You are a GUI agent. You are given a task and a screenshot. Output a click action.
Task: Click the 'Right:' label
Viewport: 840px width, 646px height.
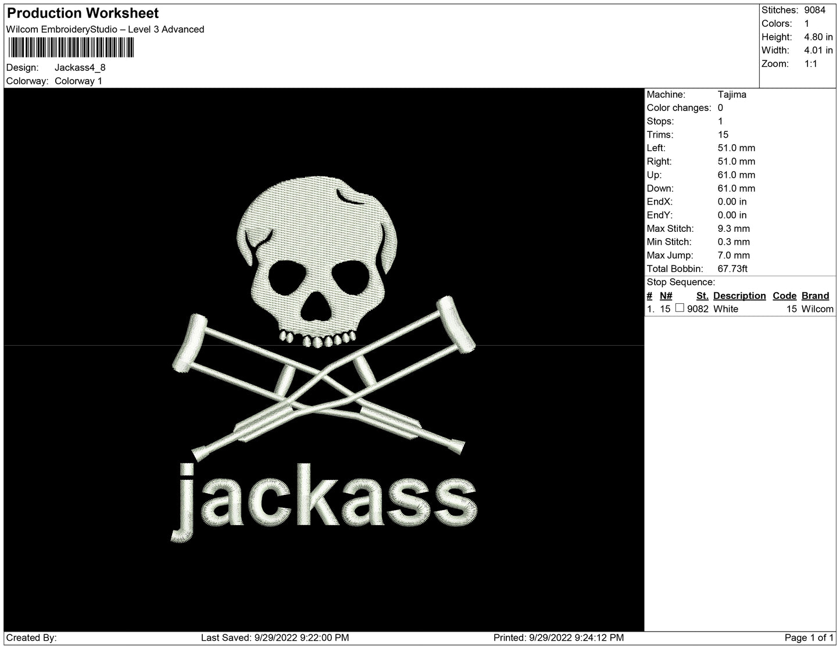pos(659,161)
